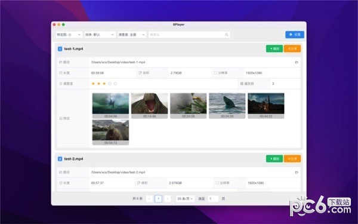
Task: Click the test-2.mp4 blue file icon
Action: pos(60,159)
